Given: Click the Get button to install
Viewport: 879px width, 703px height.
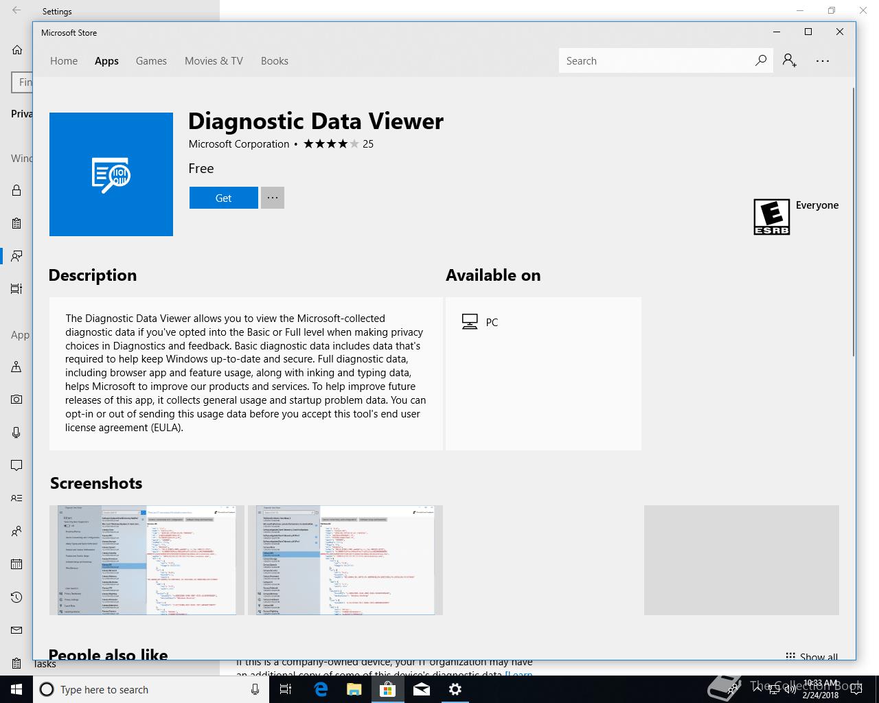Looking at the screenshot, I should 224,198.
